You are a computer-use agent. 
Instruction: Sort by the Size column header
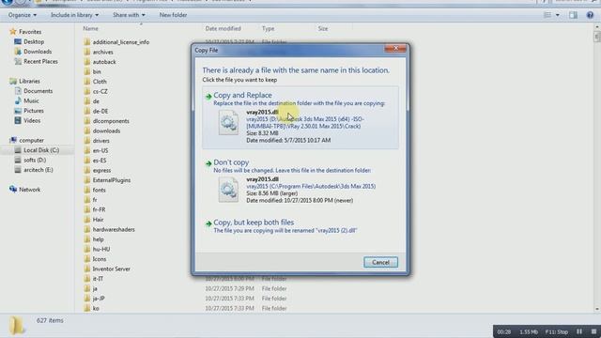click(x=323, y=29)
